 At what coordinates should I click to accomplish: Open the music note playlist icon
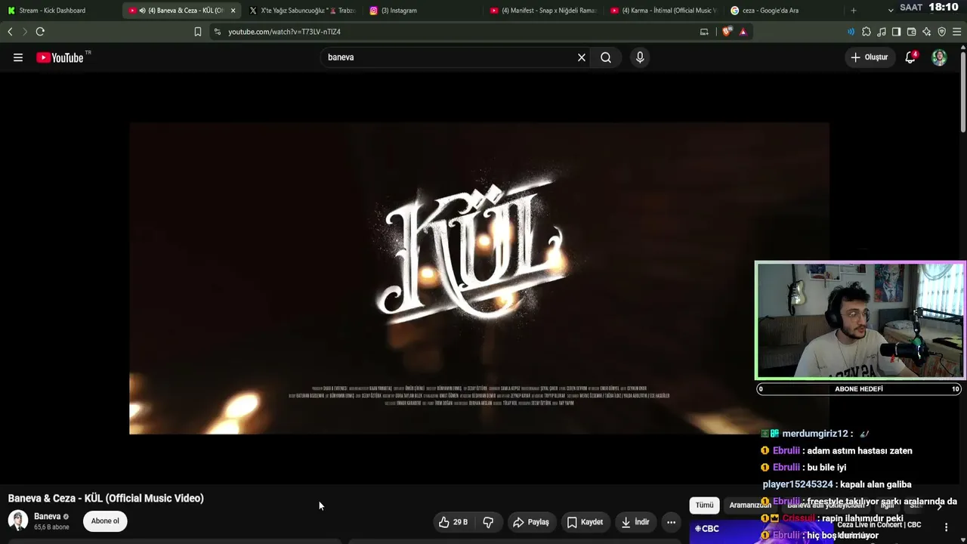(x=882, y=32)
